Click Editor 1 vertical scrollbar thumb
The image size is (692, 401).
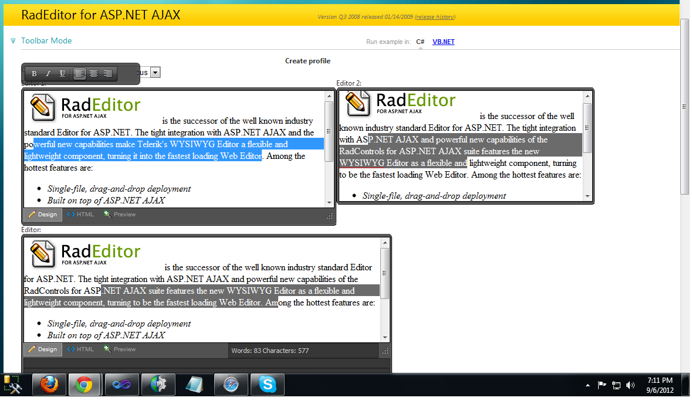[329, 131]
